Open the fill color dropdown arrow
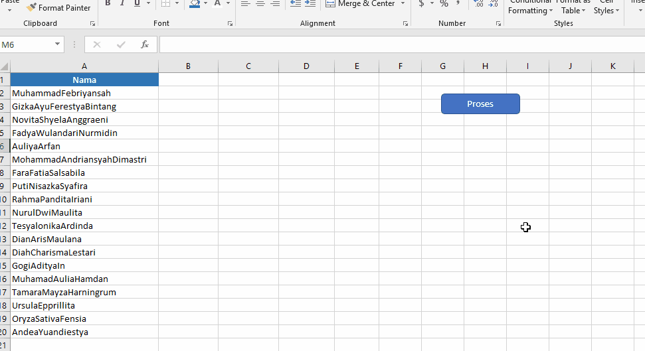The width and height of the screenshot is (645, 351). click(x=206, y=3)
